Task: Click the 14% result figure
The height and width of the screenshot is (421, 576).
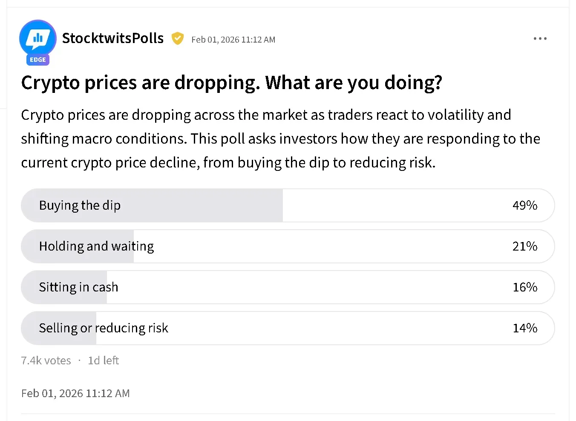Action: 524,328
